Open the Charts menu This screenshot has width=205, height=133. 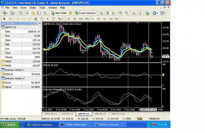coord(33,8)
